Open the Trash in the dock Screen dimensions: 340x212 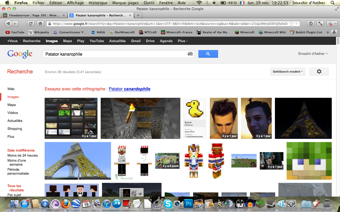click(327, 204)
